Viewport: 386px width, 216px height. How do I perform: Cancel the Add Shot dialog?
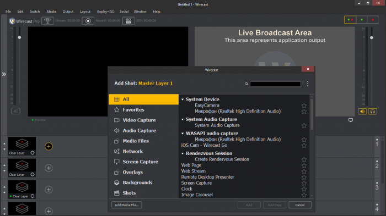click(x=300, y=205)
